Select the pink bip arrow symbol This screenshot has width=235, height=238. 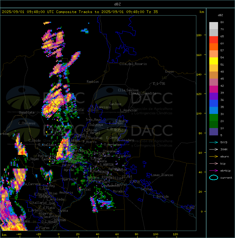click(x=214, y=163)
